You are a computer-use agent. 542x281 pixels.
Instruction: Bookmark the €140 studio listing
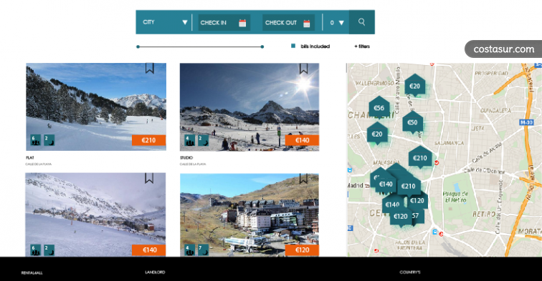303,69
